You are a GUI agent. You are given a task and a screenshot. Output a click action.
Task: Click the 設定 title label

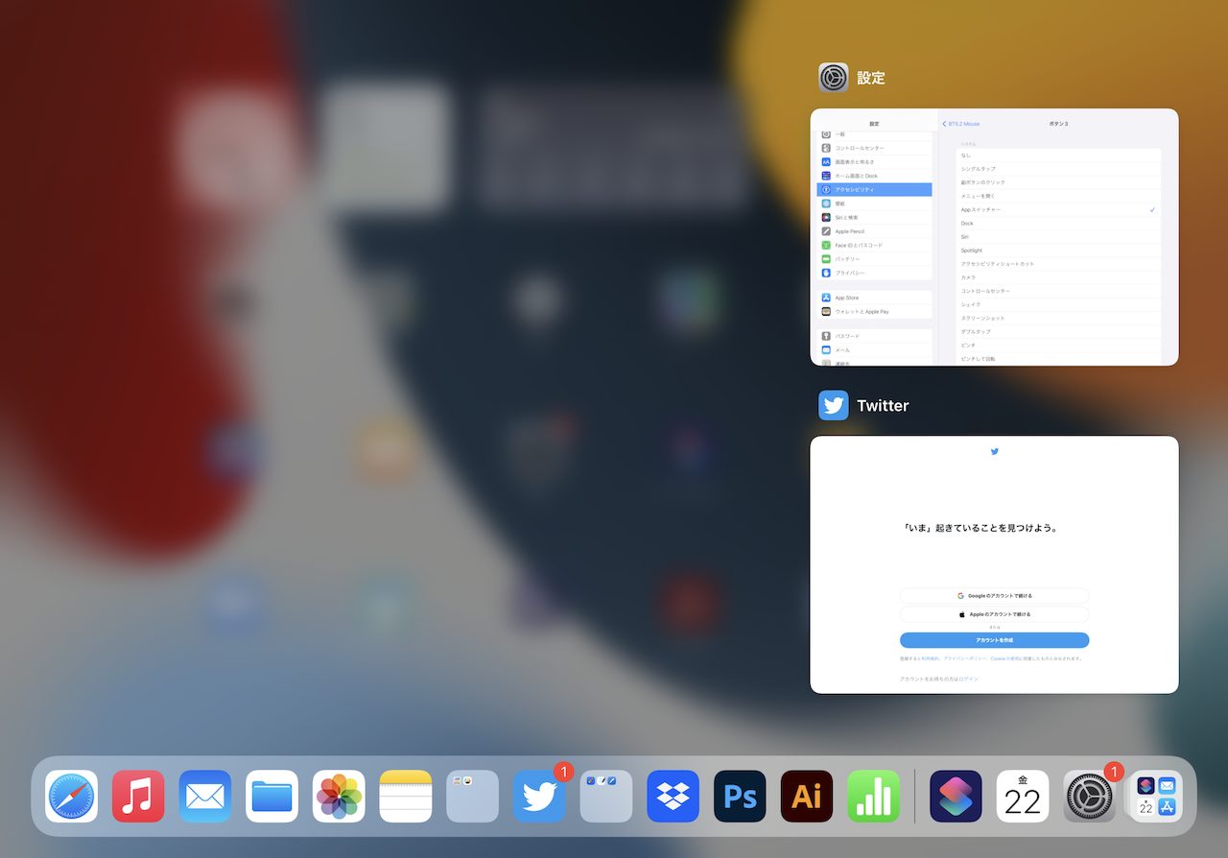pos(871,78)
